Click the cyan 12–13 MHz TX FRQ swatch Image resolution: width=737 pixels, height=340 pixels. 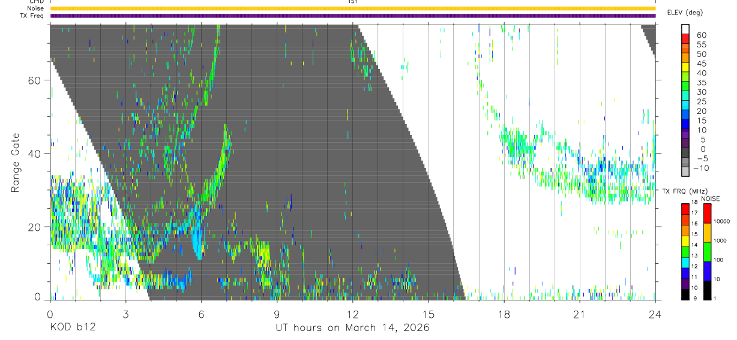tap(685, 261)
